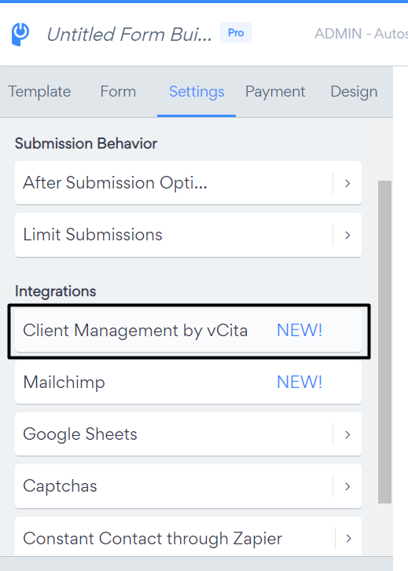Click NEW! label on vCita row

pyautogui.click(x=300, y=331)
